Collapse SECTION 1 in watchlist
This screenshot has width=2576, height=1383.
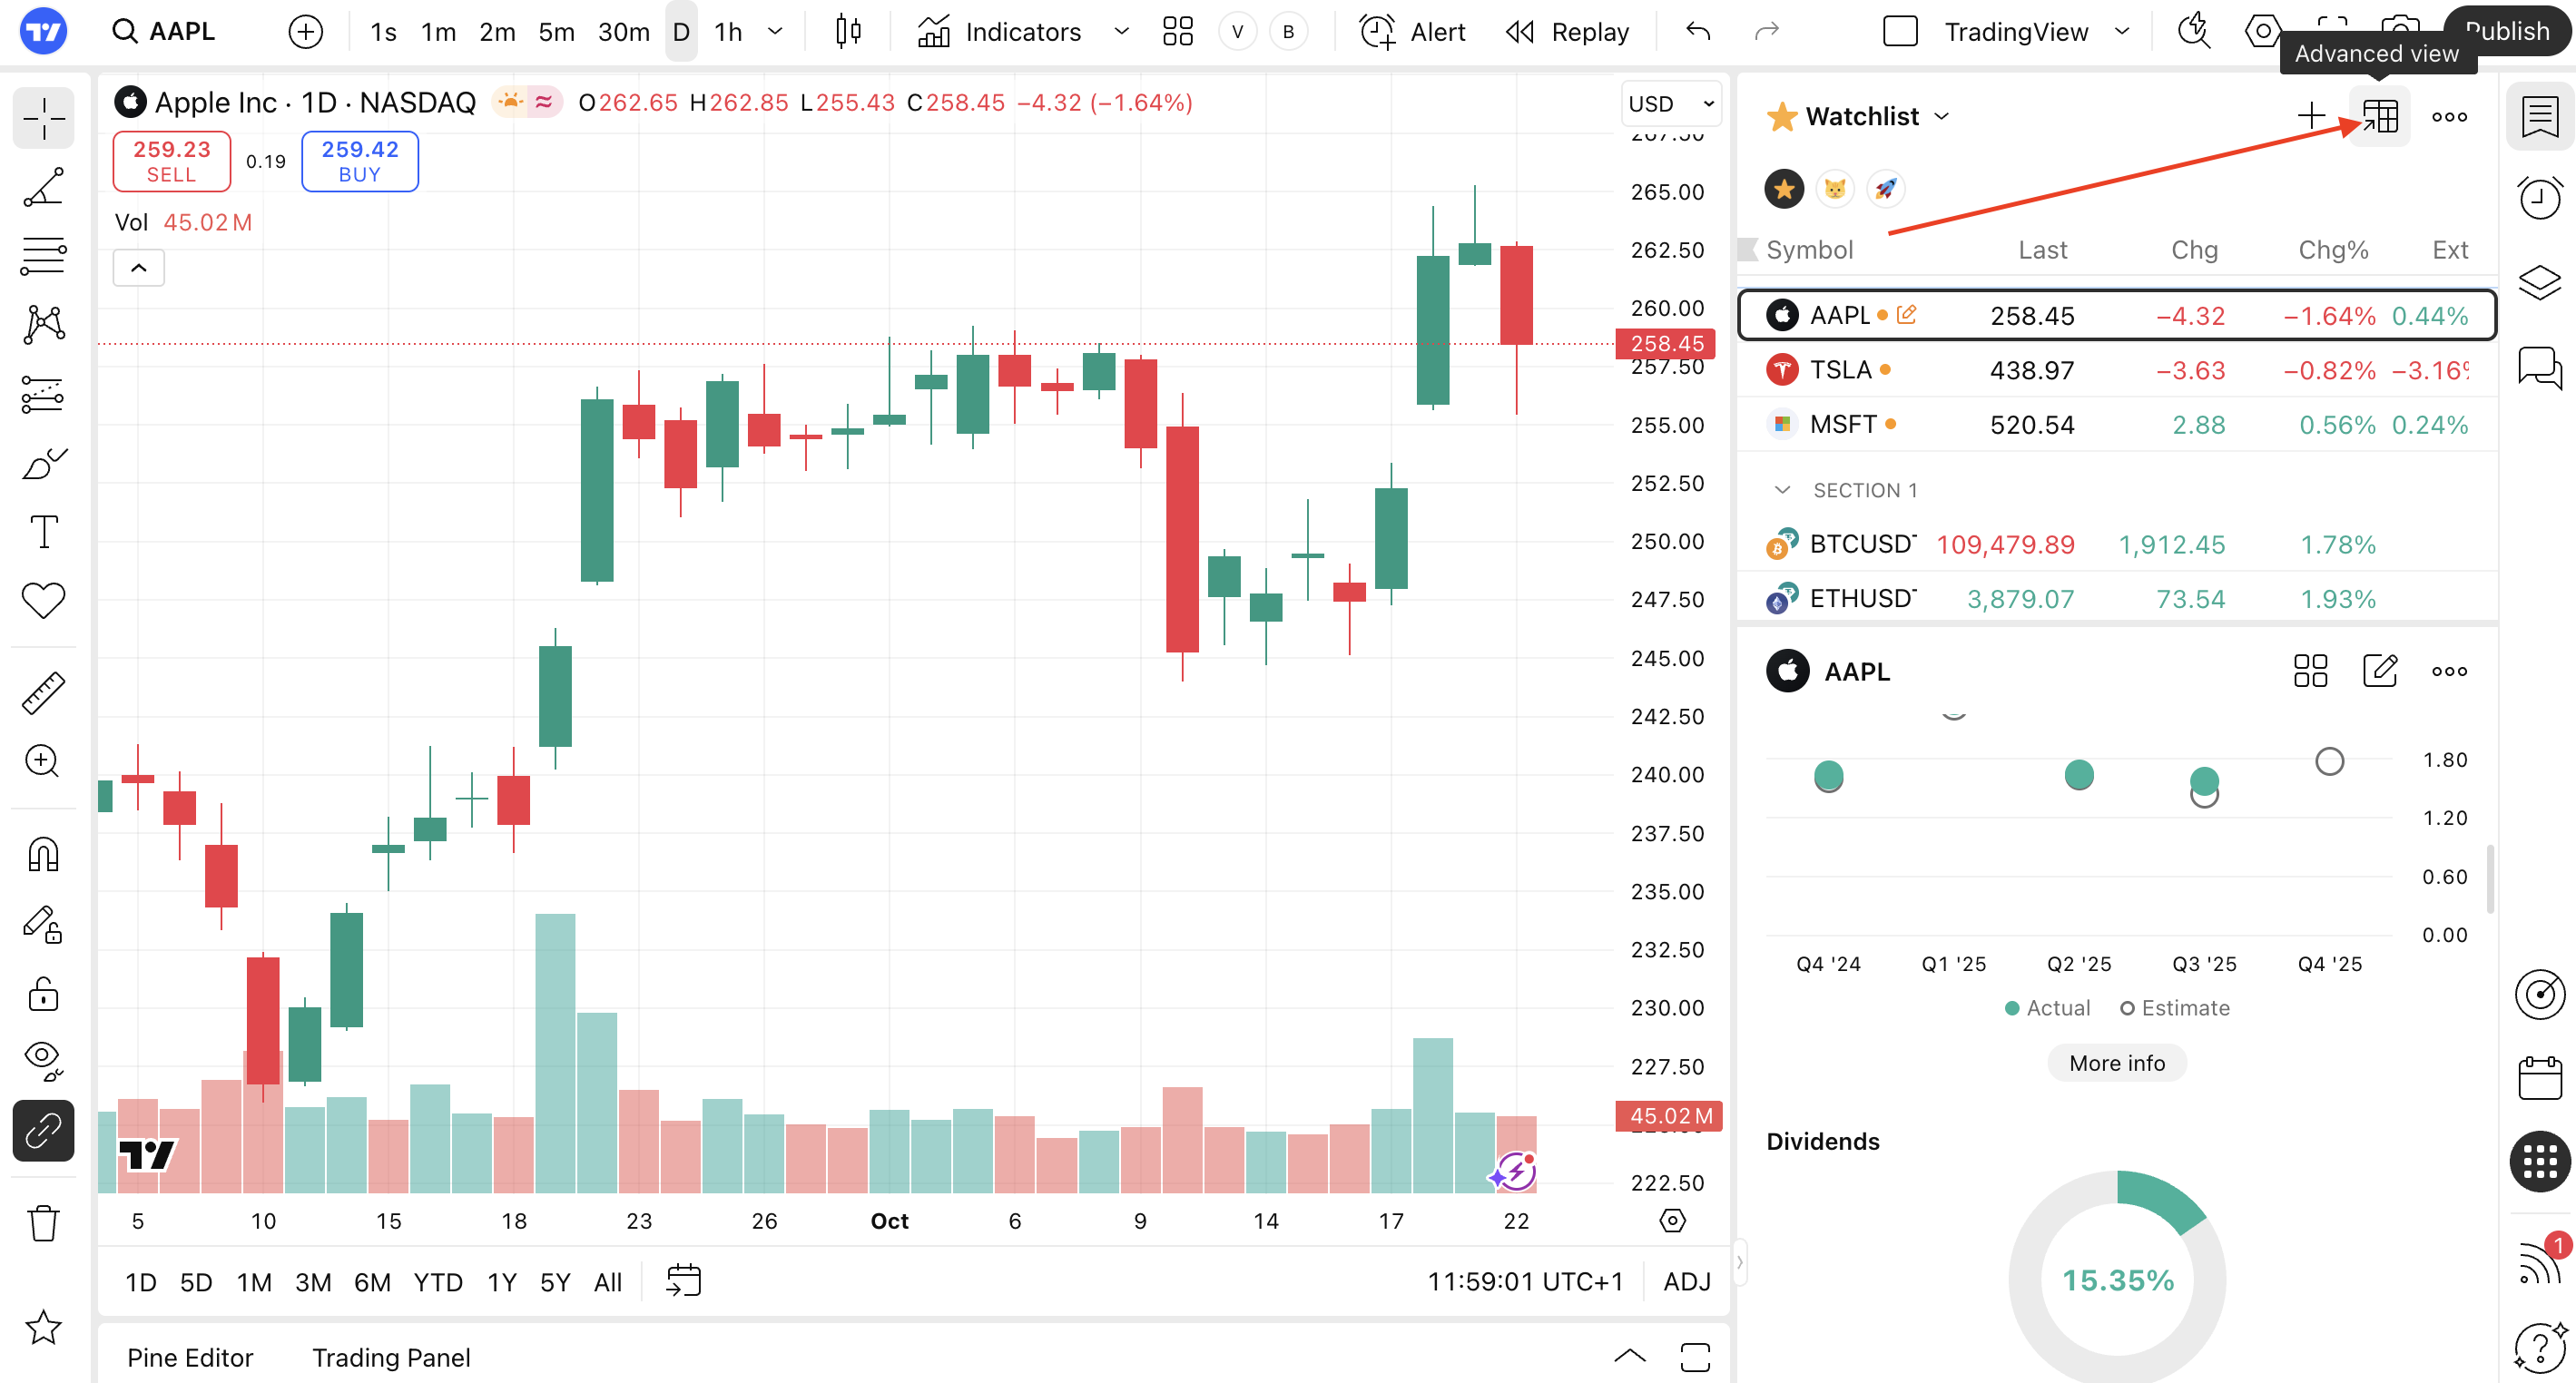pyautogui.click(x=1782, y=490)
